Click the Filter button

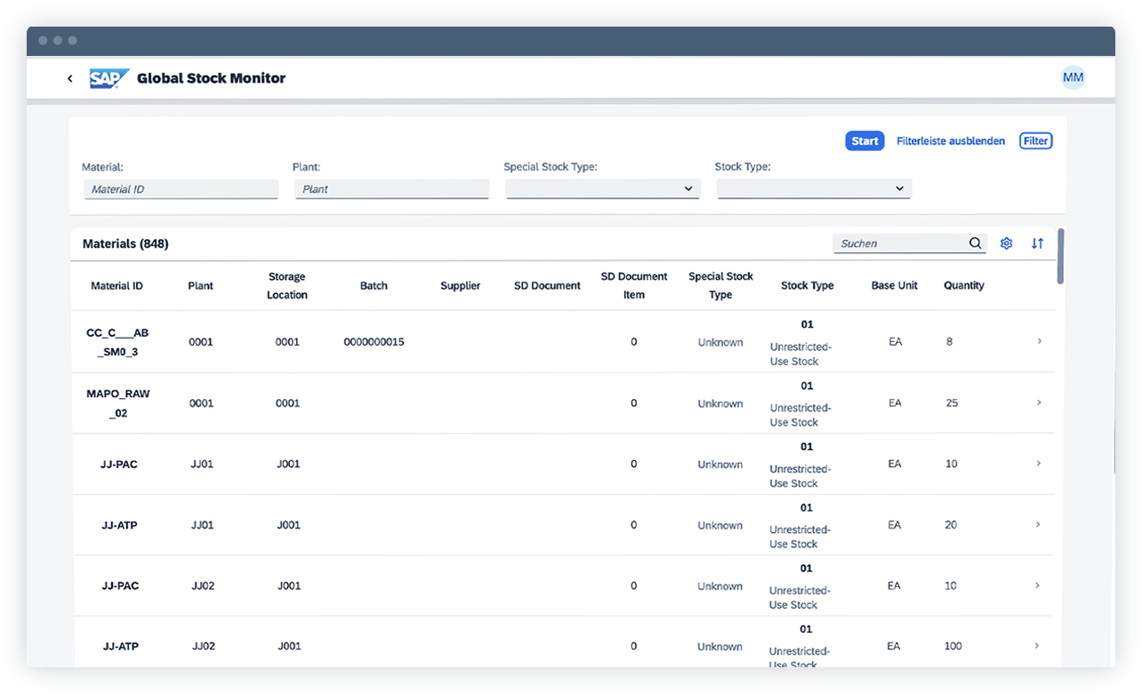point(1035,140)
